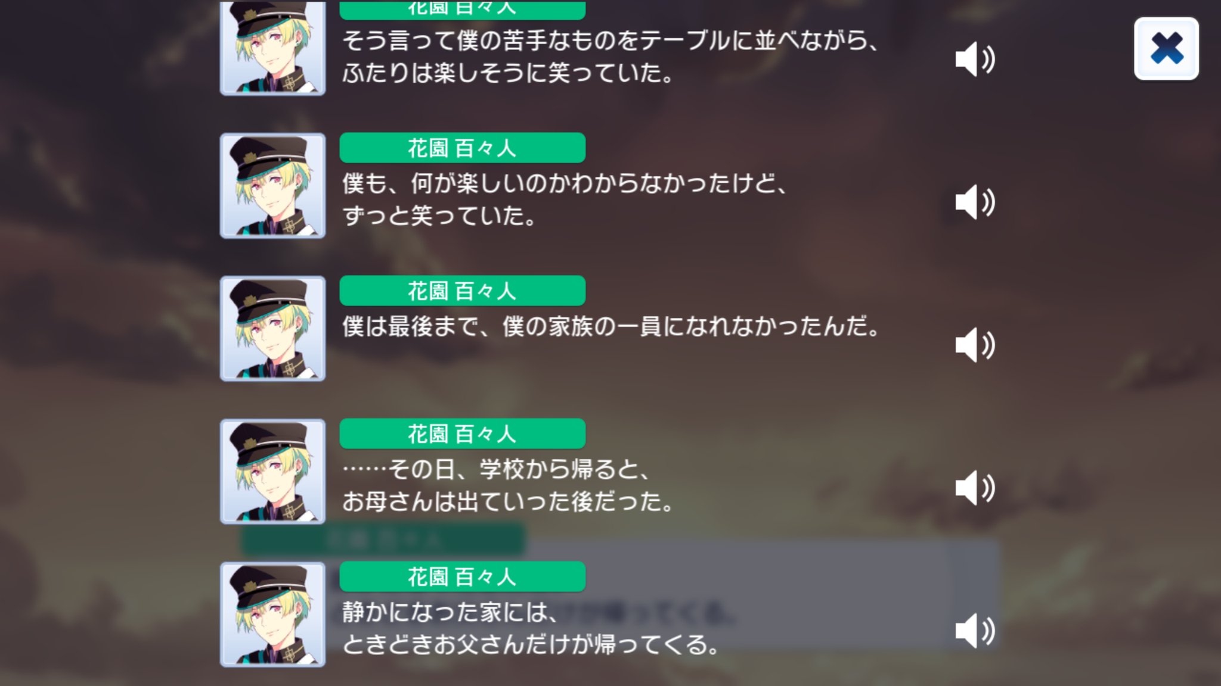
Task: Select name label above '静かになった家には' line
Action: click(x=462, y=576)
